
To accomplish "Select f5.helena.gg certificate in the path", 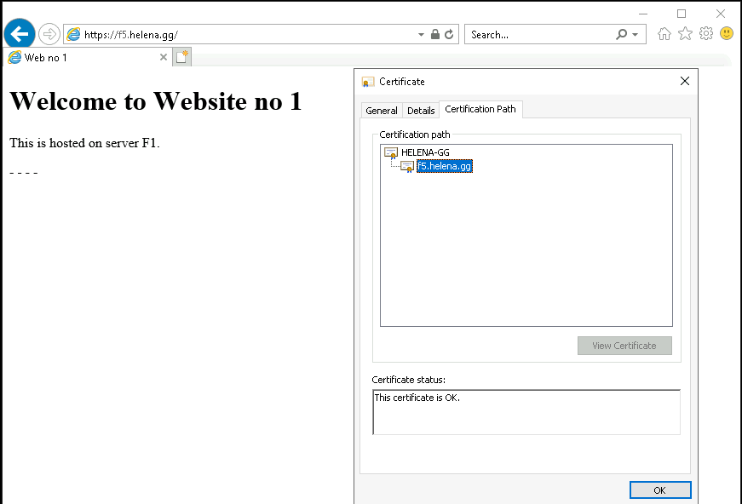I will 444,167.
